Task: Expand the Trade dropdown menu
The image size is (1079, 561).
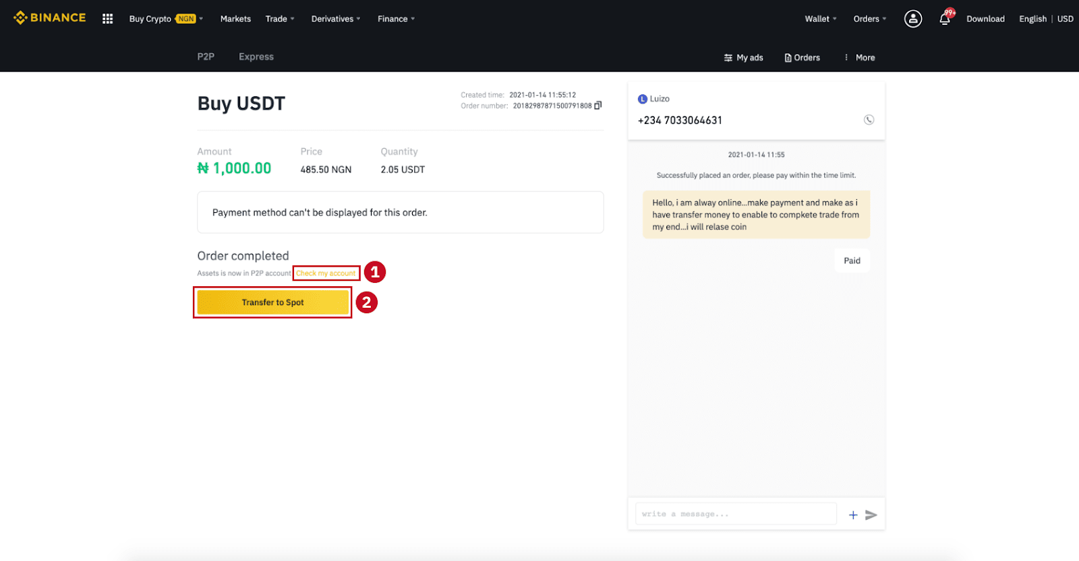Action: click(x=280, y=19)
